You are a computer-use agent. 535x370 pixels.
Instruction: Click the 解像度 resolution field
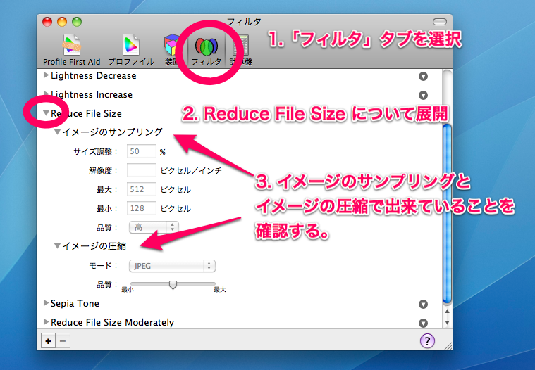(142, 170)
